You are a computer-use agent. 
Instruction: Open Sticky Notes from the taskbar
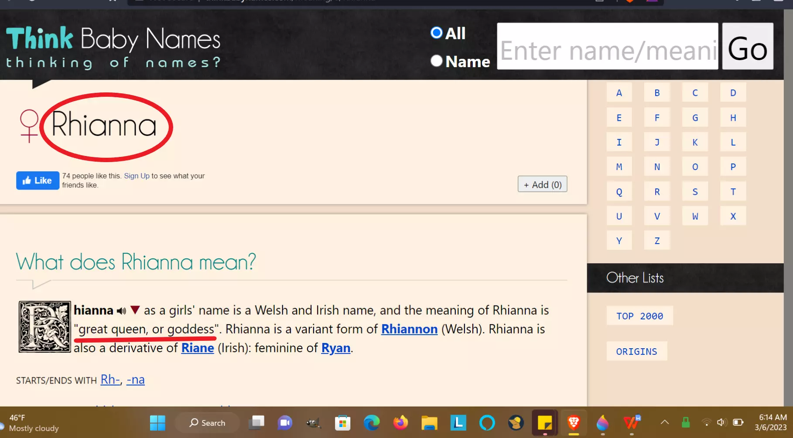(x=545, y=423)
